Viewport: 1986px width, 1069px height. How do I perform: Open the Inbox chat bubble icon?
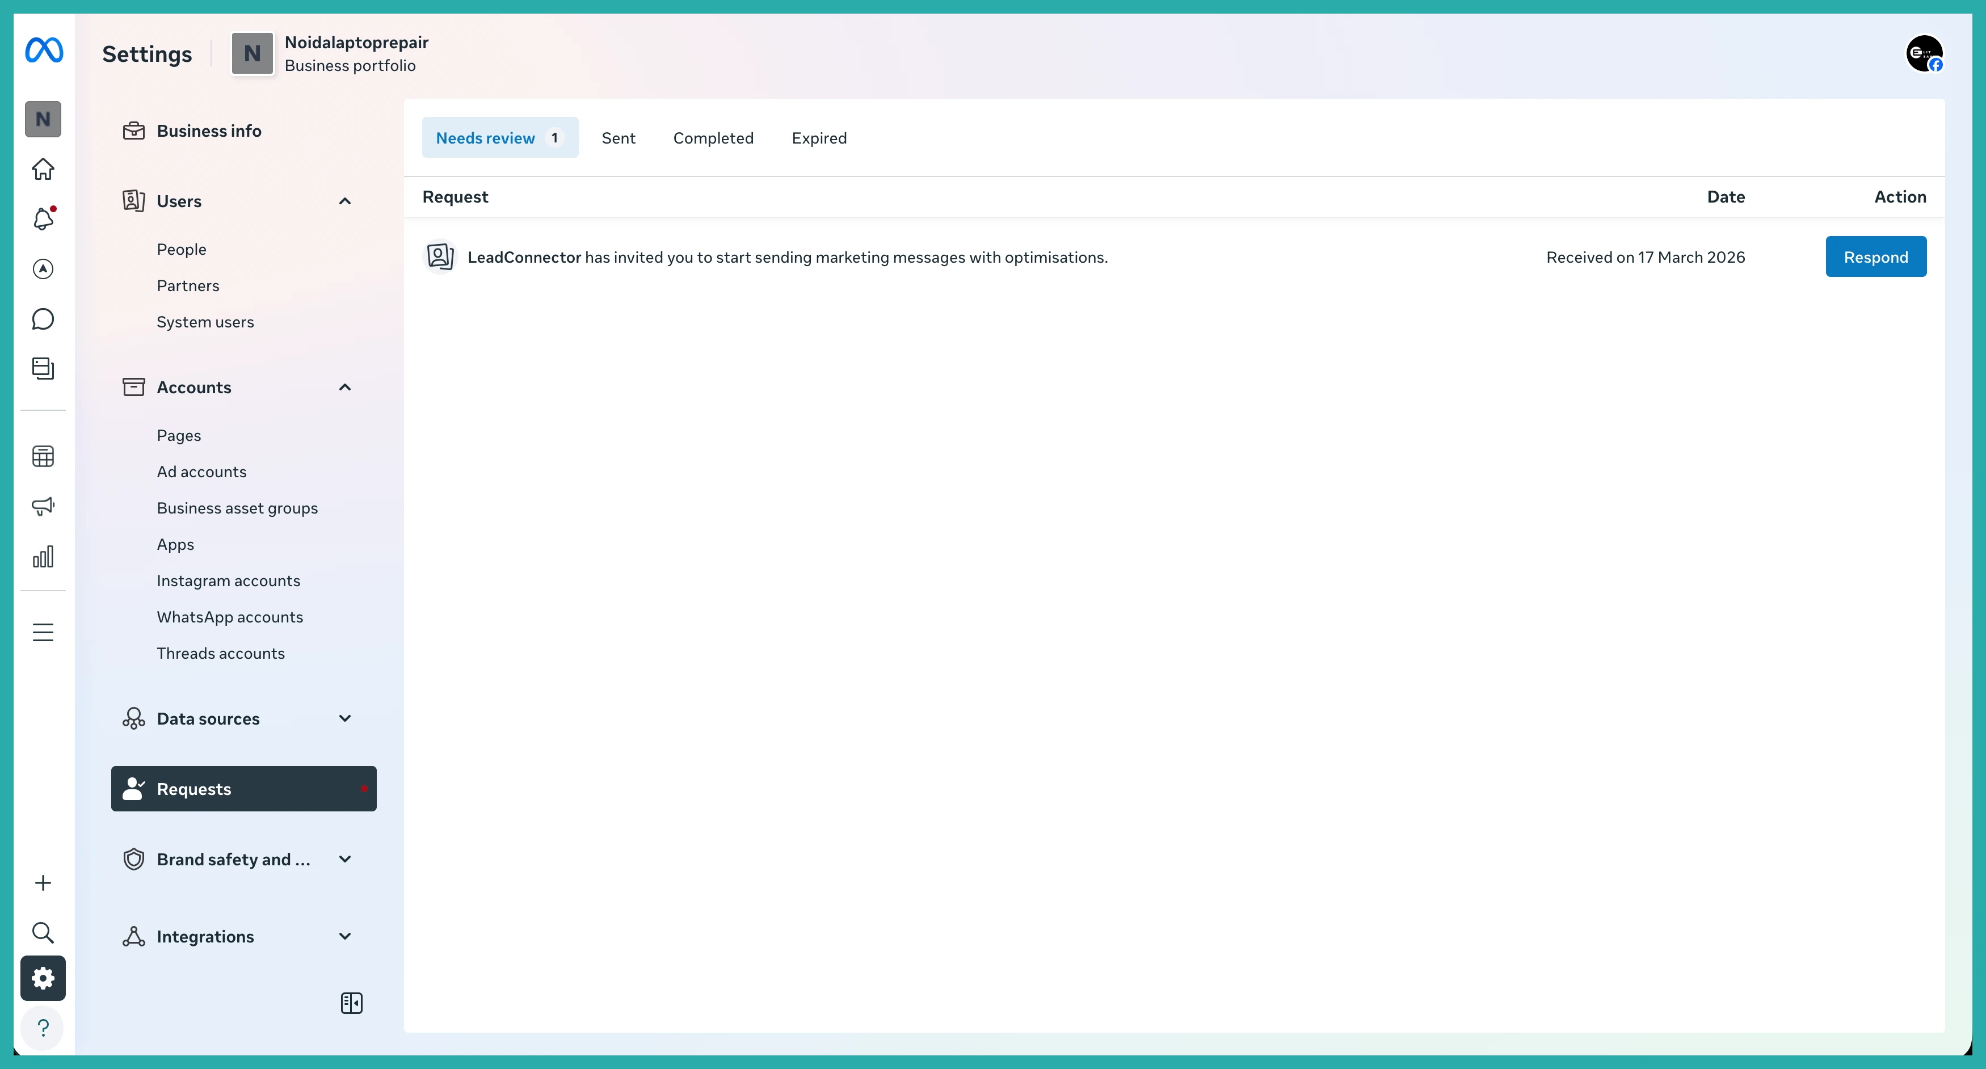pos(43,319)
